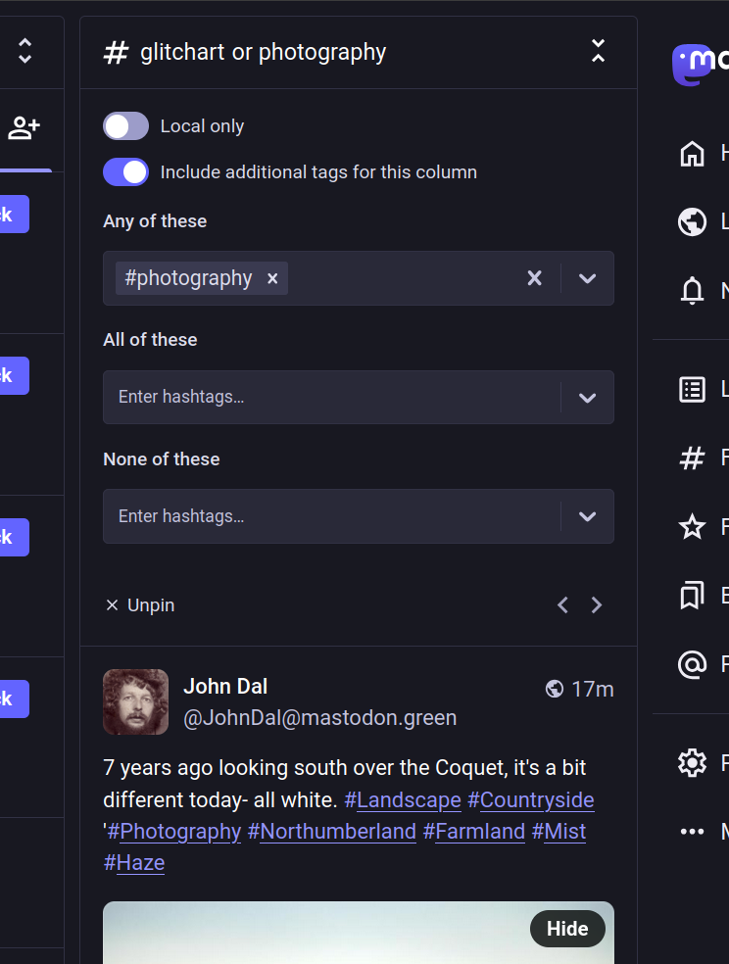Viewport: 729px width, 964px height.
Task: Click the add-user follow icon
Action: point(24,127)
